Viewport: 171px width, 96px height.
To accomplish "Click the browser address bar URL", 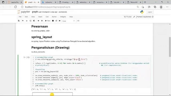I will coord(48,7).
